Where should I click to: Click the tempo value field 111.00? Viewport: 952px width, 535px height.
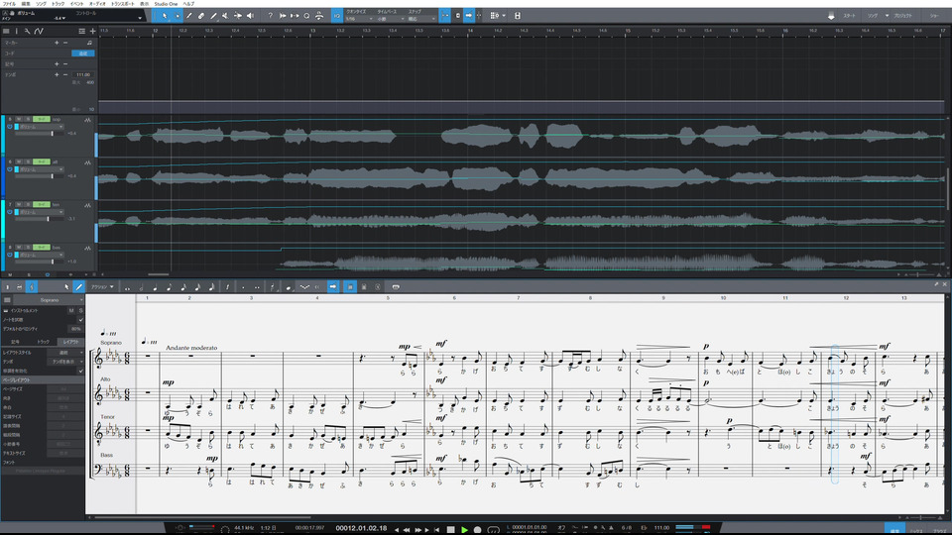pos(82,74)
